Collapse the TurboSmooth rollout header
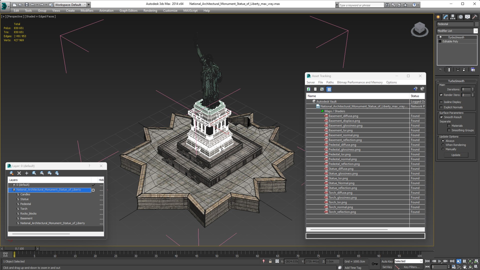Viewport: 480px width, 270px height. tap(456, 81)
